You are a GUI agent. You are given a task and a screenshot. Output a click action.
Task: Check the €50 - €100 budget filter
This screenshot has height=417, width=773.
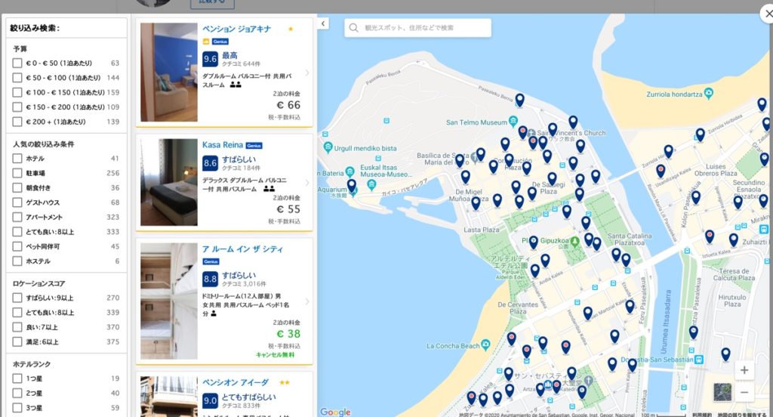point(17,78)
